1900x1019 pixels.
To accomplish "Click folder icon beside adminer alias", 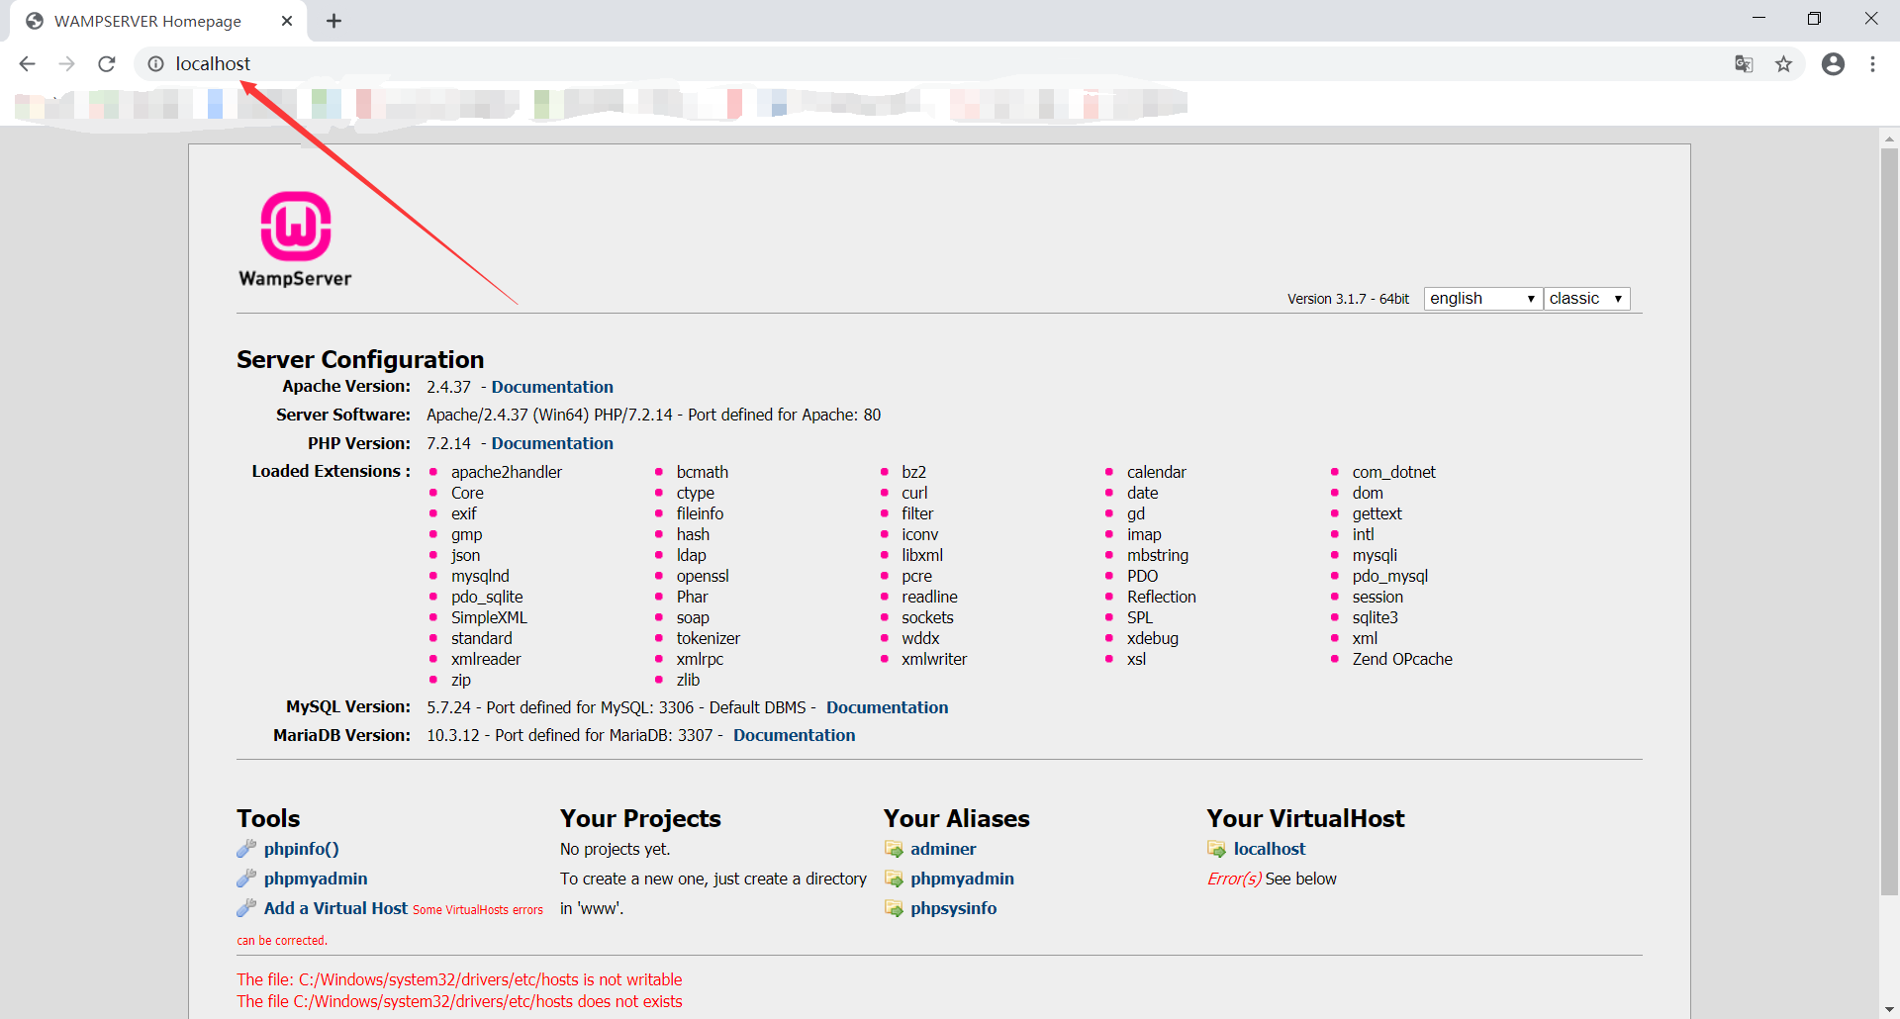I will pyautogui.click(x=894, y=849).
